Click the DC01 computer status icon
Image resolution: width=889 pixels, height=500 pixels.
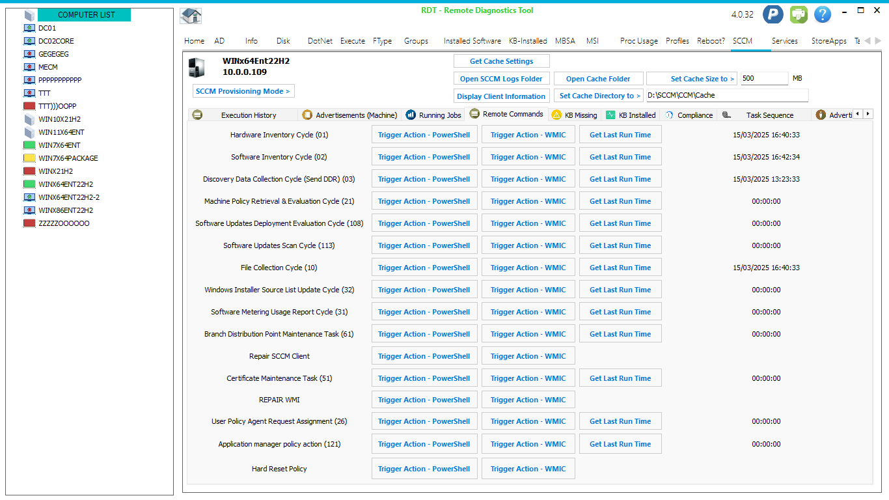pyautogui.click(x=29, y=28)
